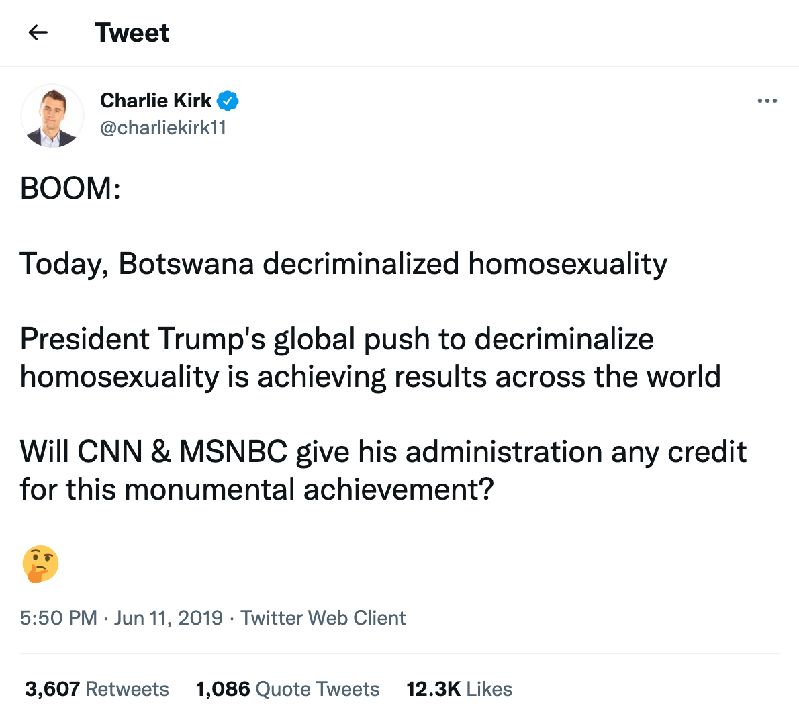View the 3,607 Retweets list

pos(97,689)
